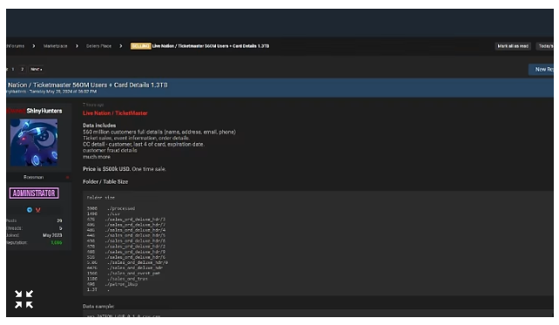The height and width of the screenshot is (325, 559).
Task: Click the Administrator rank badge
Action: click(34, 193)
